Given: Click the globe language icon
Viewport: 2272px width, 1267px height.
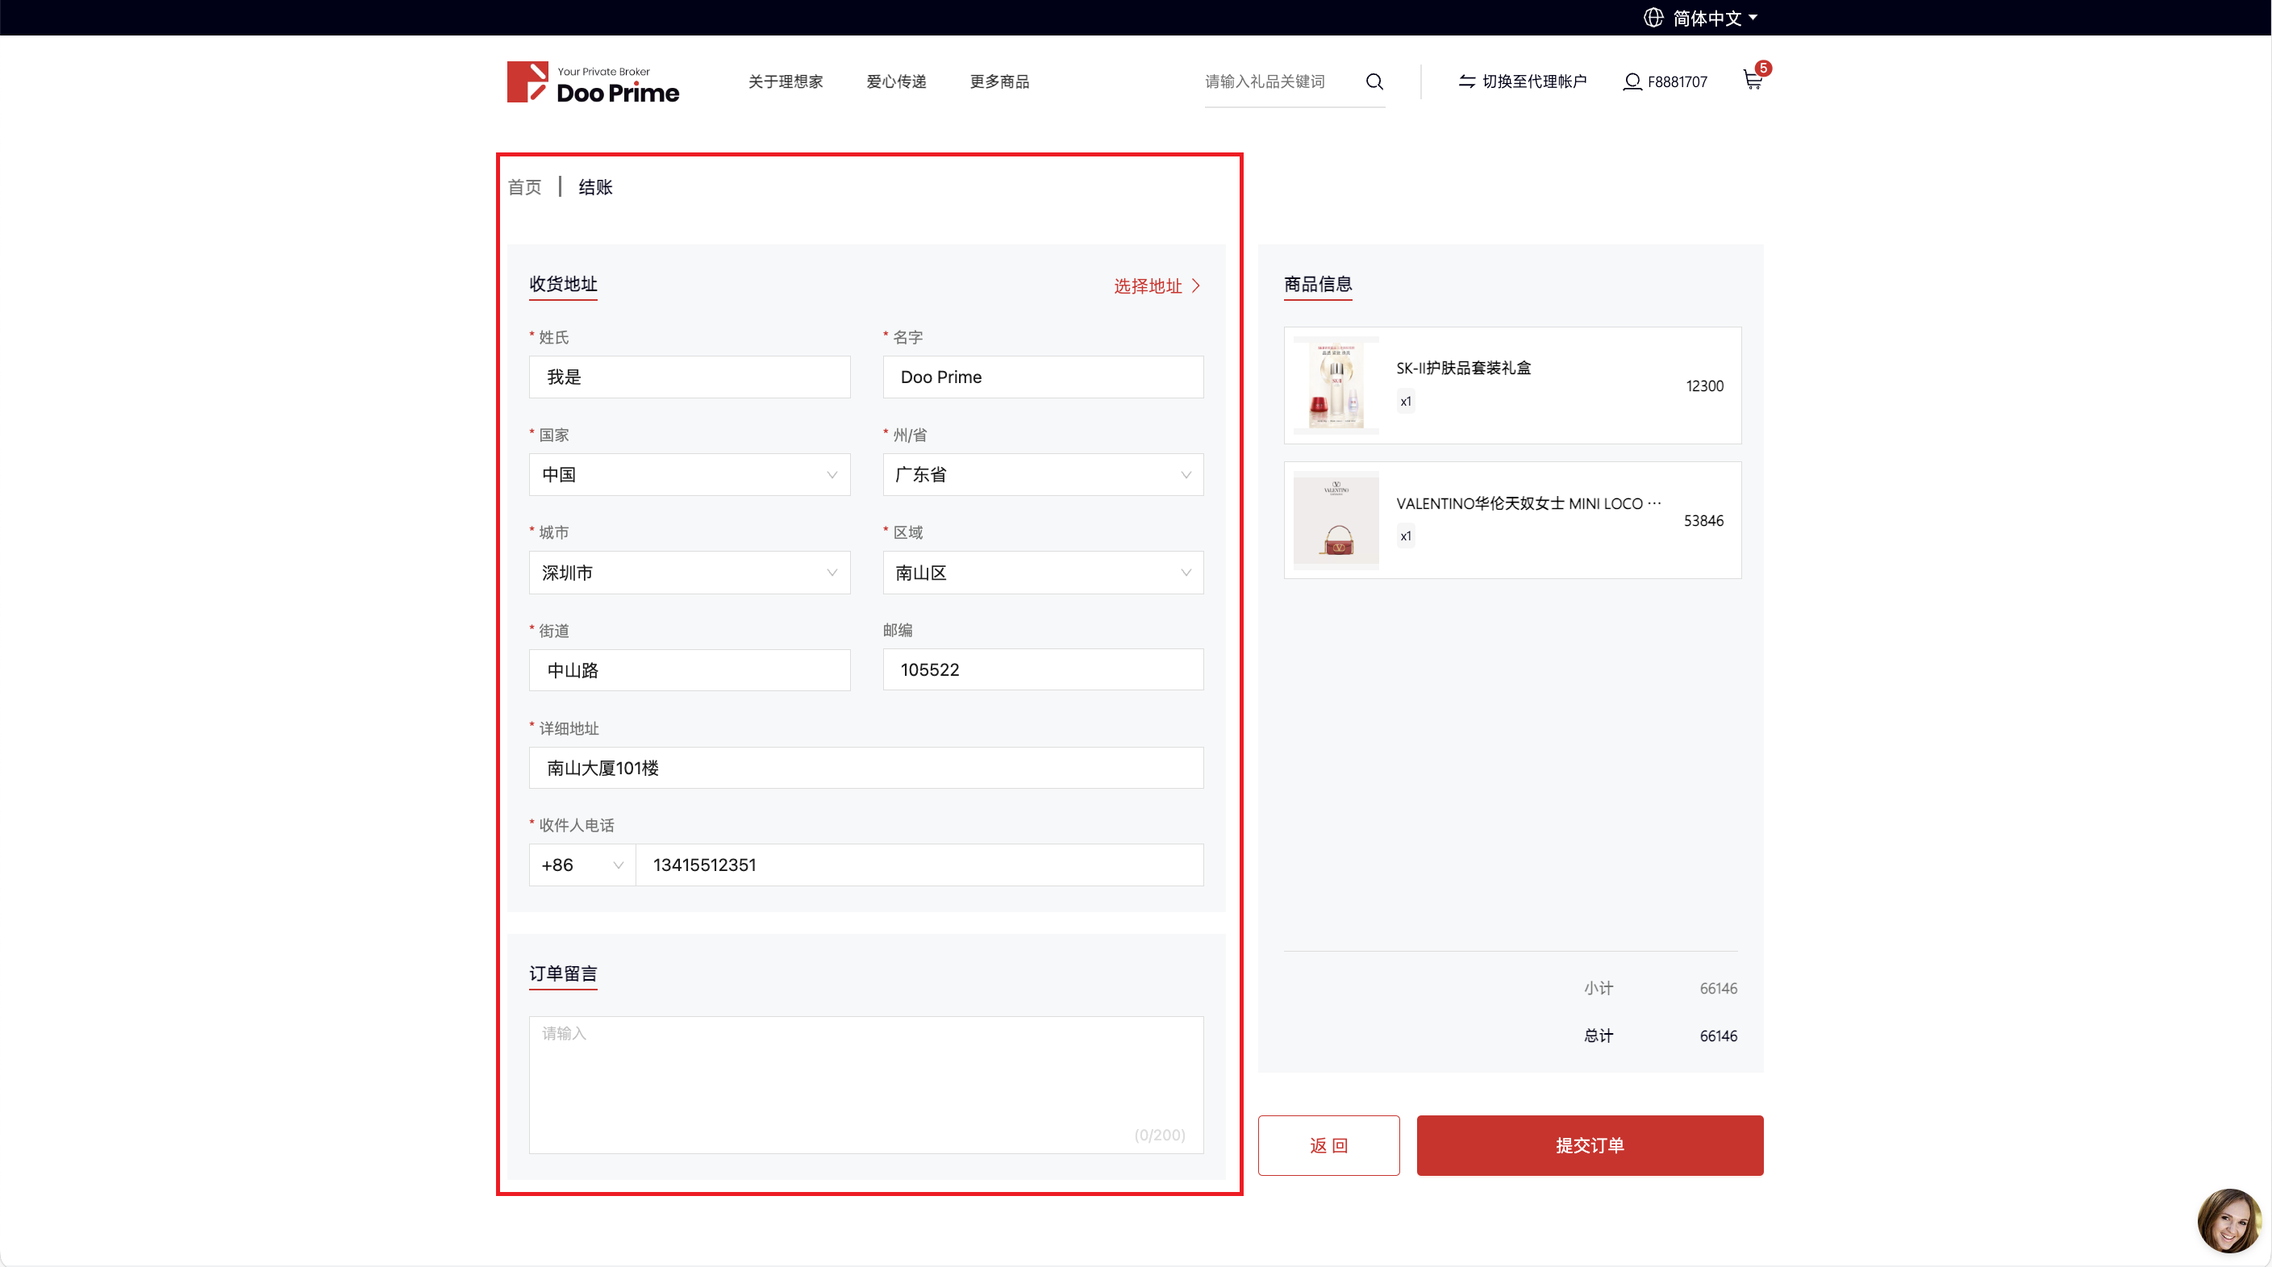Looking at the screenshot, I should click(1653, 18).
